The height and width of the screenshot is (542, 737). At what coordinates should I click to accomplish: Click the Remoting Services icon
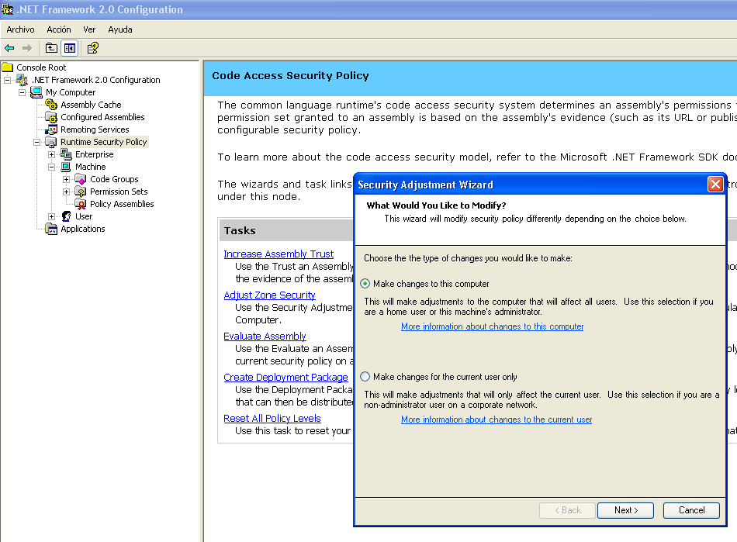click(x=51, y=129)
